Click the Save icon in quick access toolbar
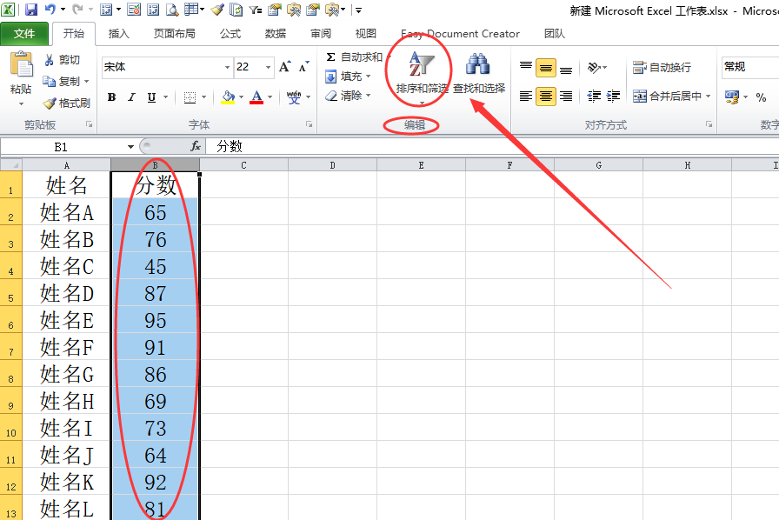Image resolution: width=779 pixels, height=520 pixels. (x=31, y=9)
